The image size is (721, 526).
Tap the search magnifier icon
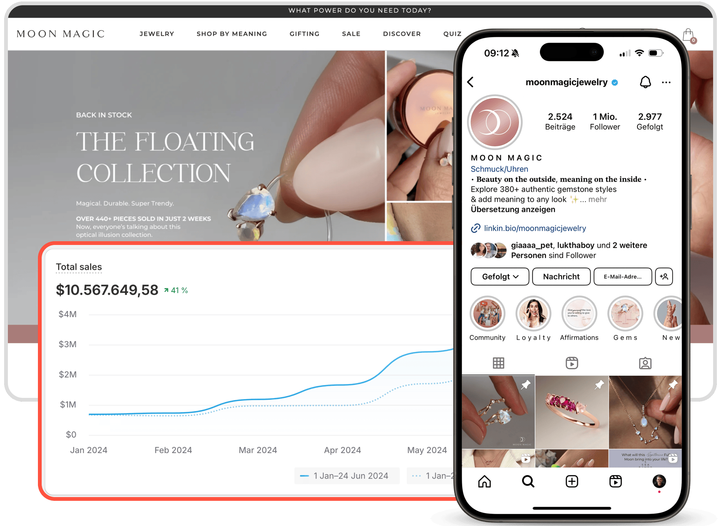(528, 481)
